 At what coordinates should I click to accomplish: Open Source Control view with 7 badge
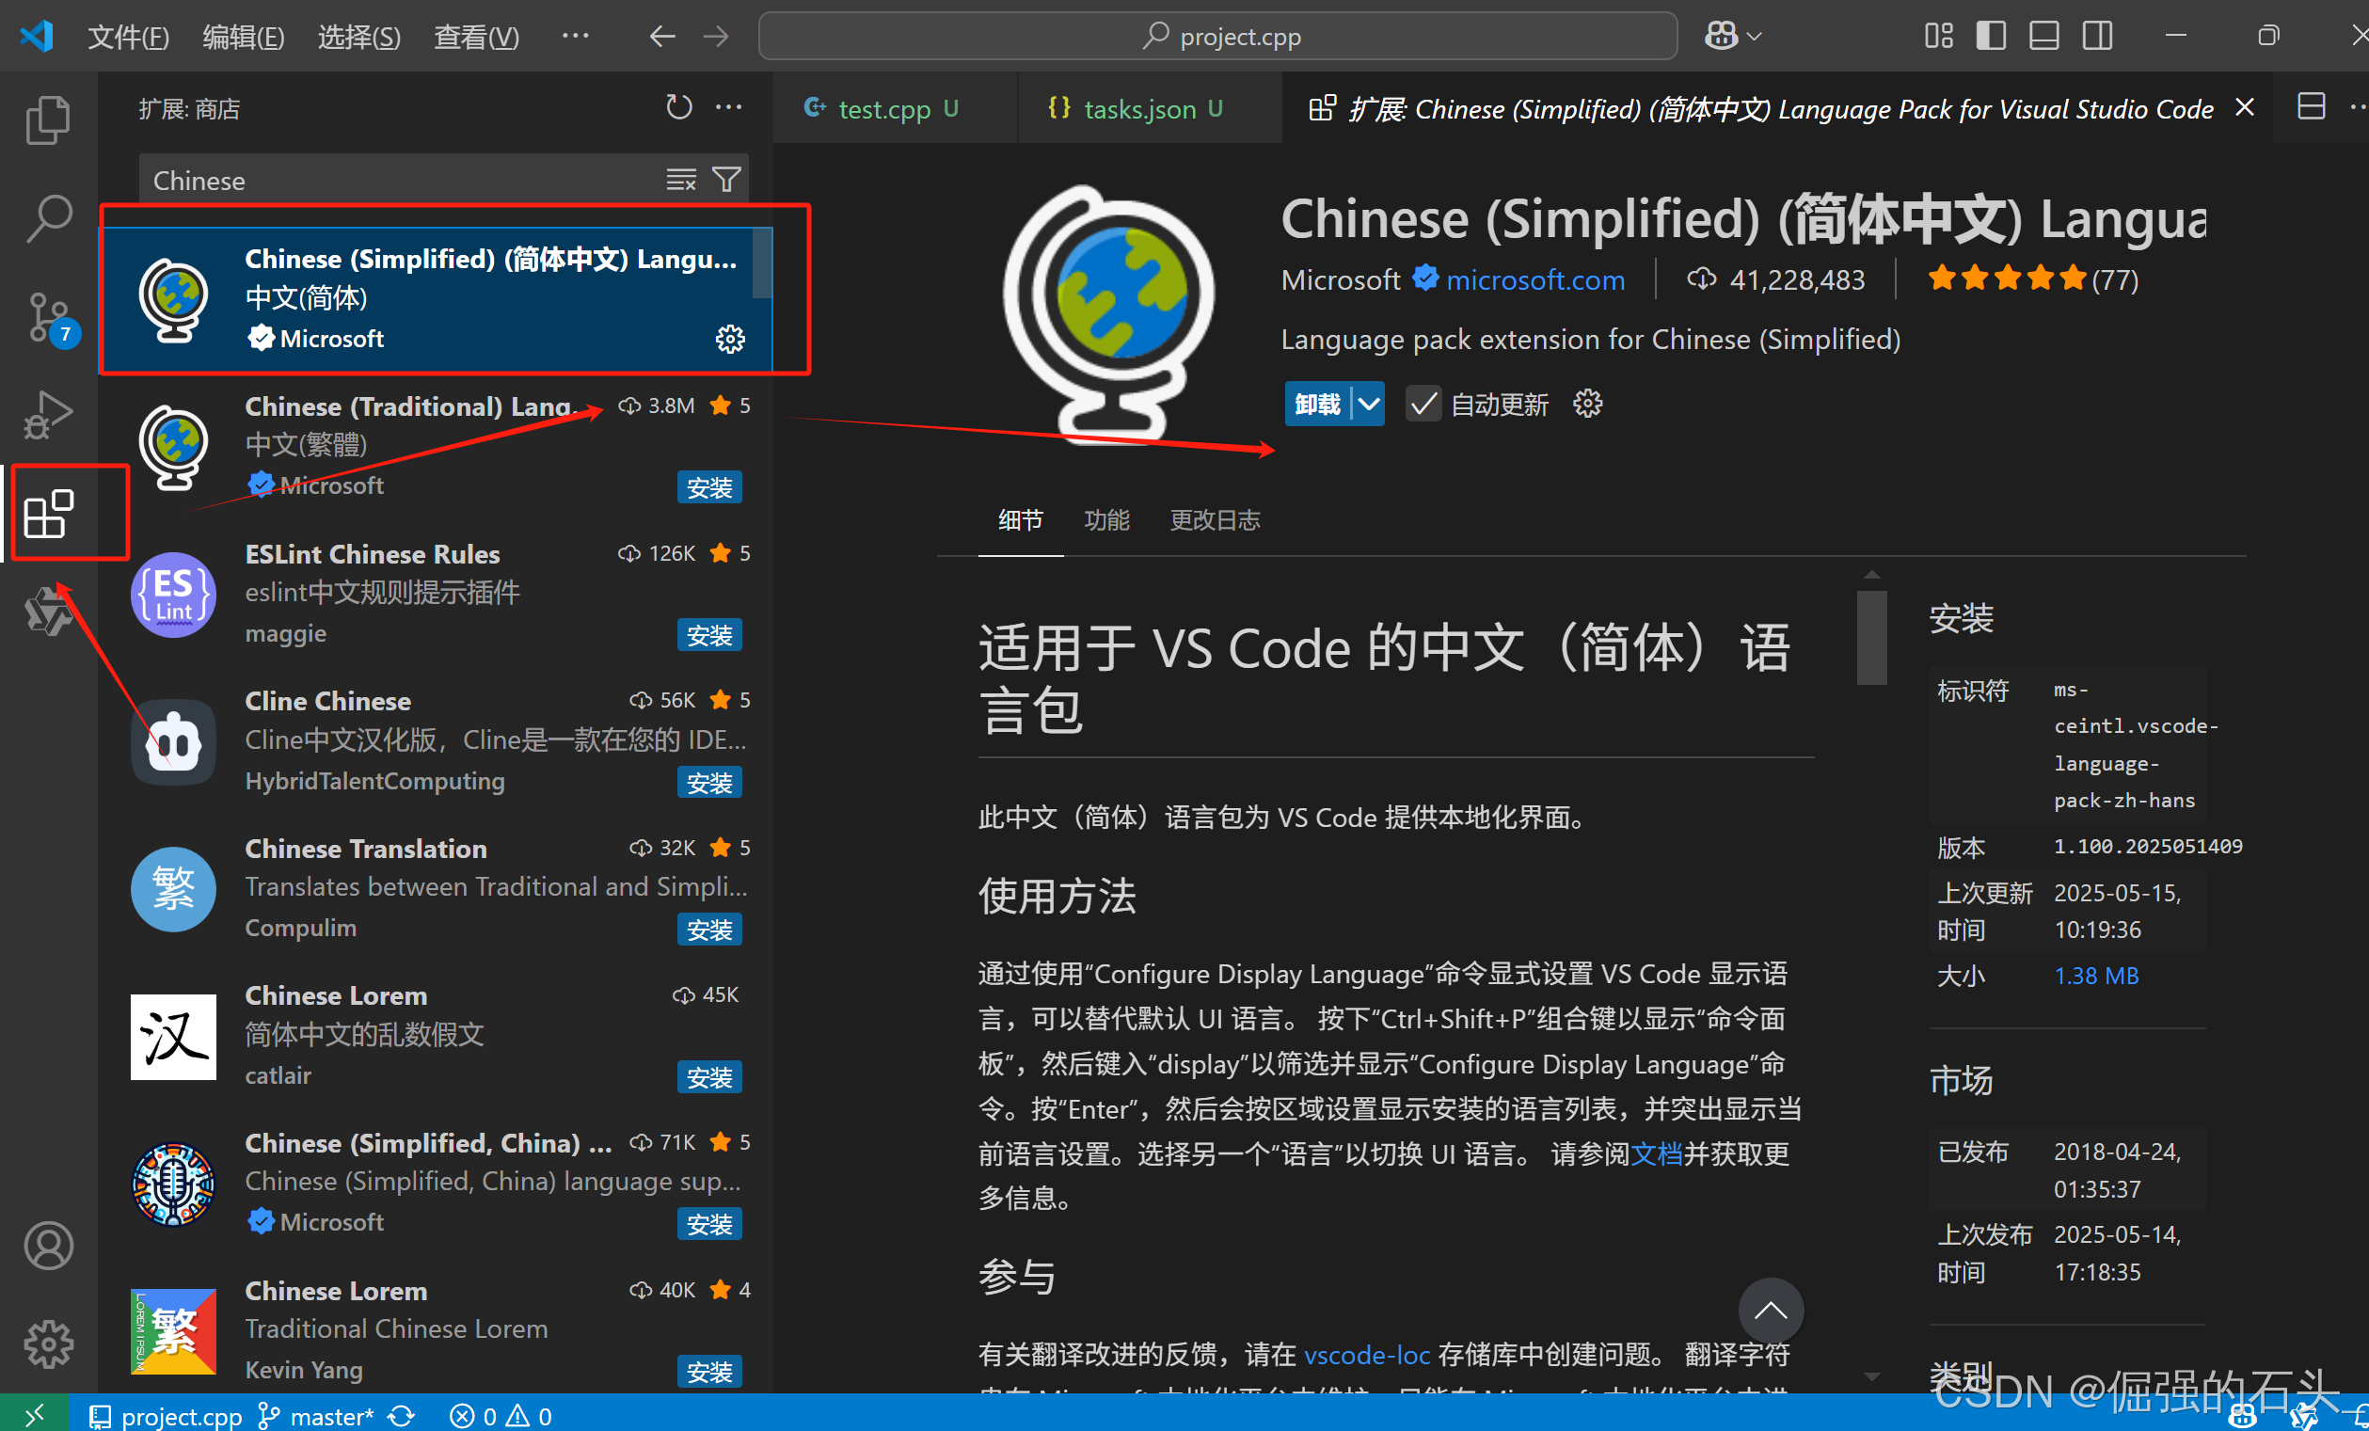click(x=48, y=317)
